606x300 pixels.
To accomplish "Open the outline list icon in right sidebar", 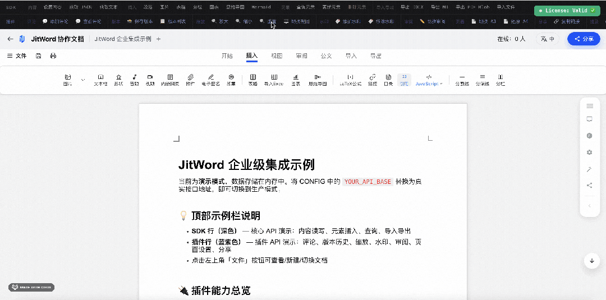I will (x=590, y=106).
